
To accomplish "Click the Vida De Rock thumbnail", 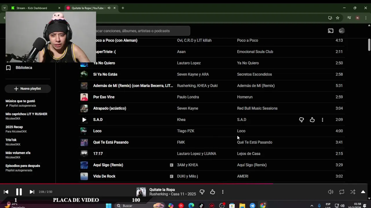I will point(84,176).
